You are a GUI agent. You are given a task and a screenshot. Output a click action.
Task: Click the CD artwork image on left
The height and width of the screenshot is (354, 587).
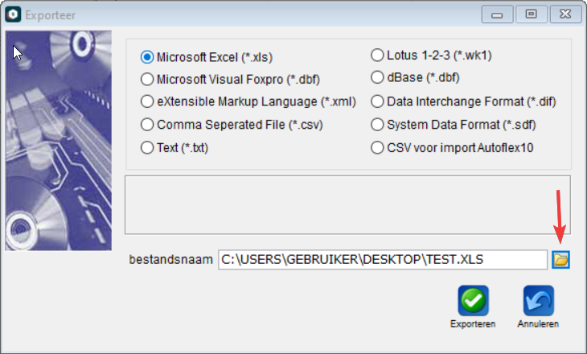coord(59,141)
